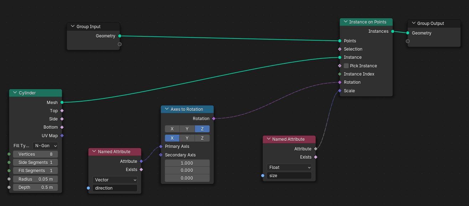This screenshot has height=206, width=469.
Task: Click the Radius value field on Cylinder
Action: pos(35,179)
